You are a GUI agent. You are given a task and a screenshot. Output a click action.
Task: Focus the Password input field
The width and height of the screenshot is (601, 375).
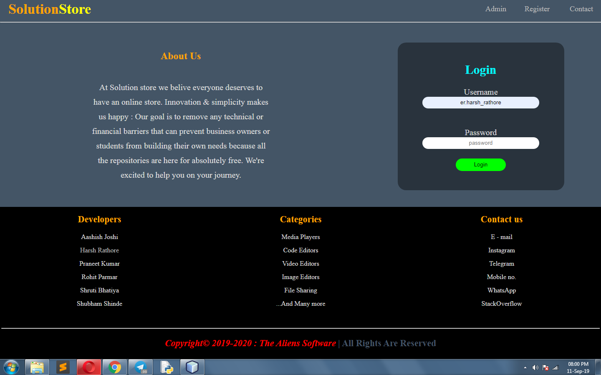pos(480,143)
